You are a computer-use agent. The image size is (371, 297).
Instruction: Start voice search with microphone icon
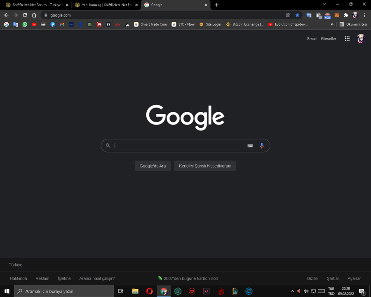pos(261,146)
